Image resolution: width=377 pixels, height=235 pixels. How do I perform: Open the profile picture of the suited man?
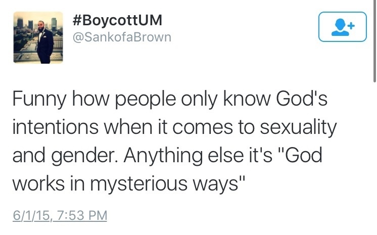tap(38, 37)
